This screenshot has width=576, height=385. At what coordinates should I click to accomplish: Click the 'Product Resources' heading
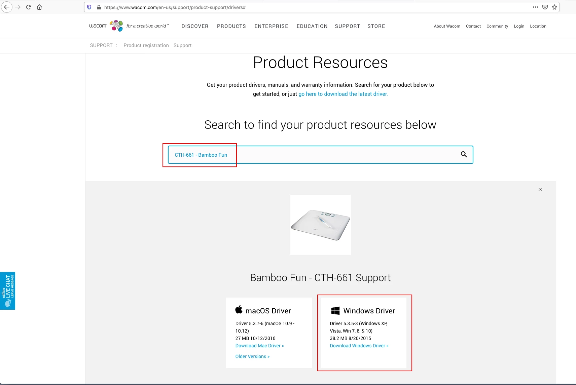point(320,63)
